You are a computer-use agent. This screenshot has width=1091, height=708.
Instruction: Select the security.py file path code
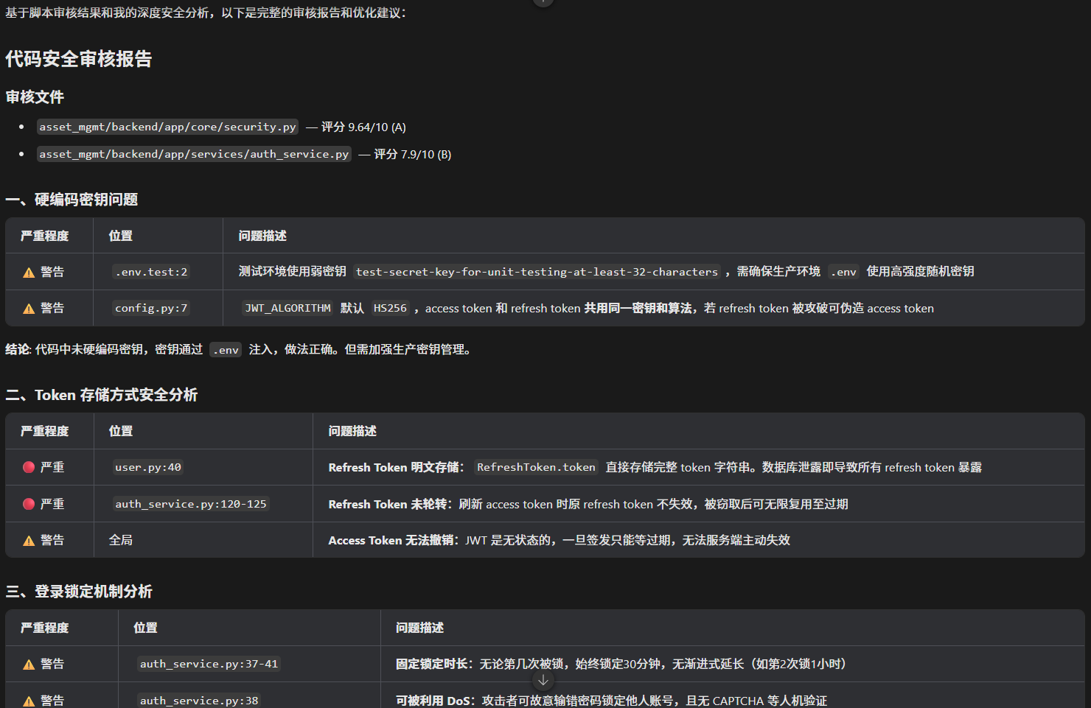point(168,127)
